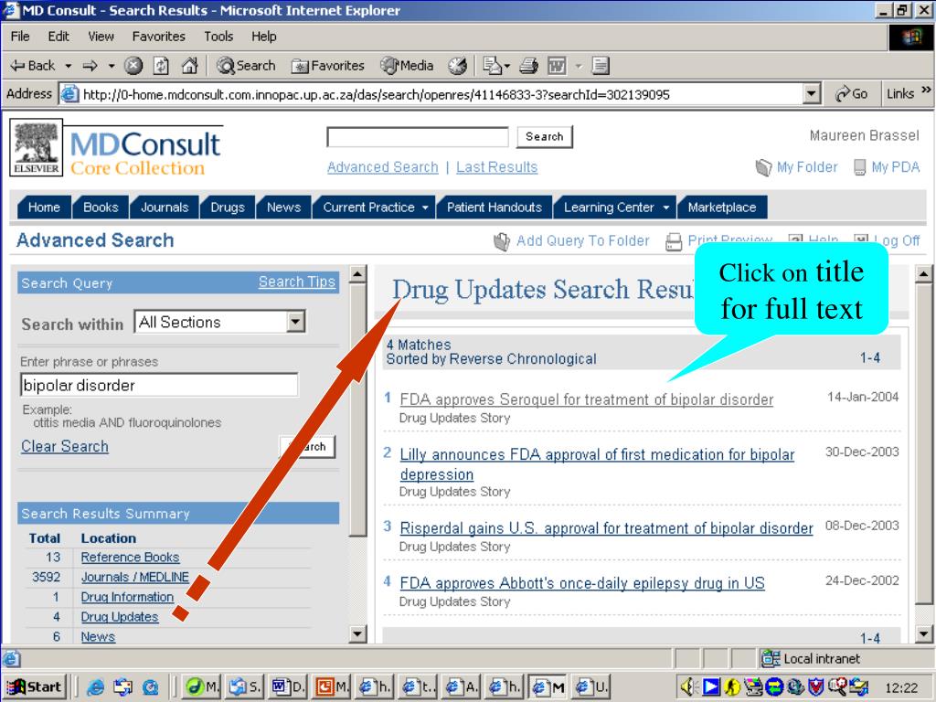
Task: Click the Windows Start button
Action: click(35, 687)
